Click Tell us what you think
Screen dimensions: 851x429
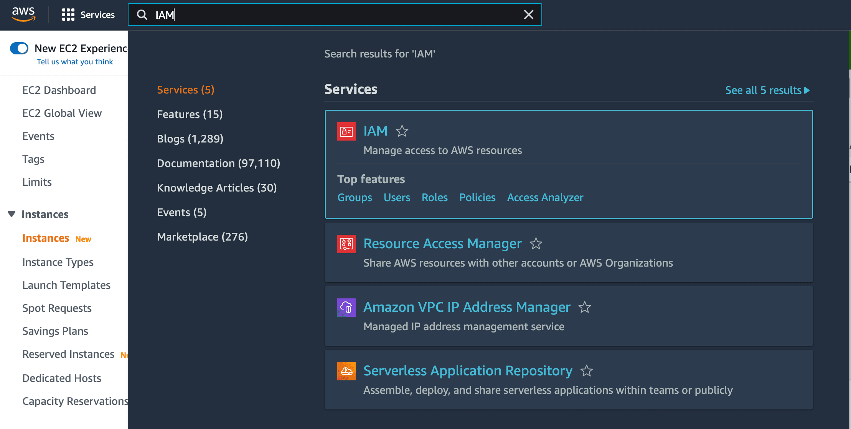click(74, 61)
